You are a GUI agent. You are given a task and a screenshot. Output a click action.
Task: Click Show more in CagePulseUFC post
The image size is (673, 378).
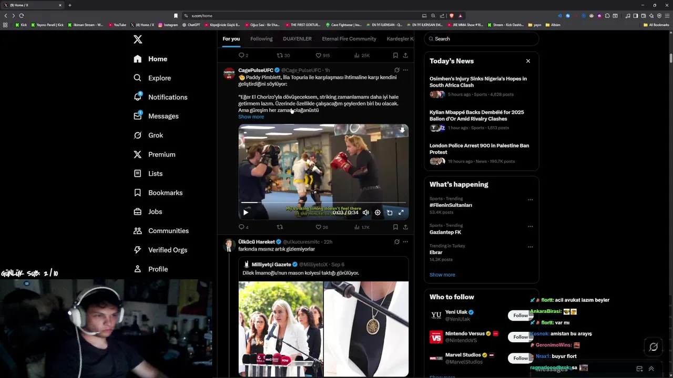(251, 117)
